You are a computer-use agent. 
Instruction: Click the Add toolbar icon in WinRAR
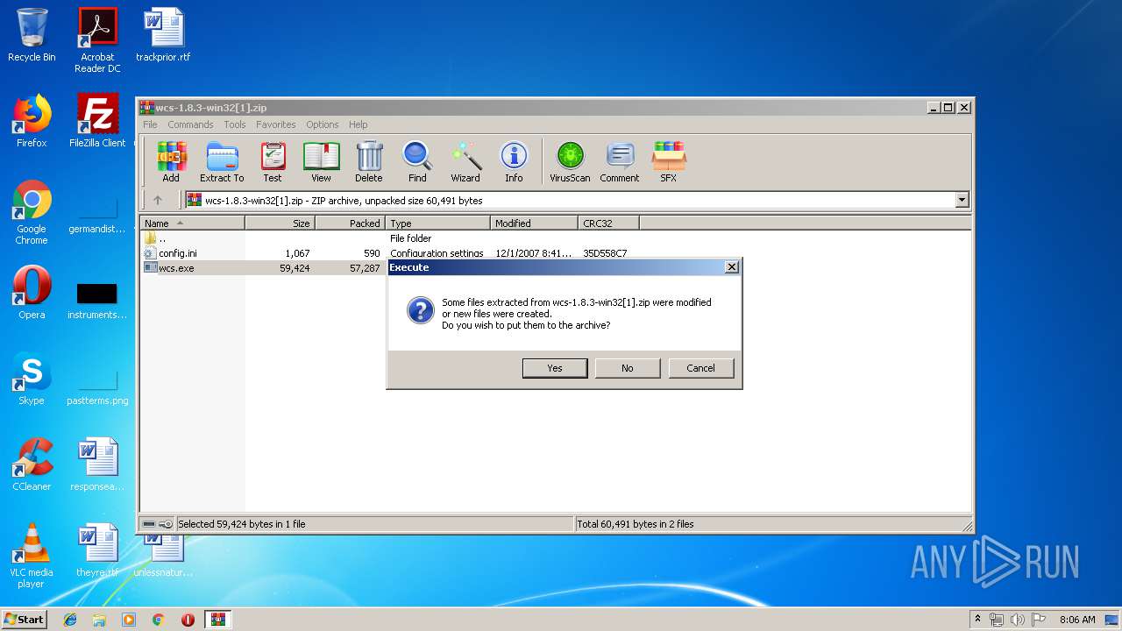[x=171, y=162]
